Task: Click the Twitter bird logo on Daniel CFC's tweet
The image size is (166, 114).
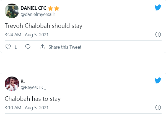Action: click(x=158, y=8)
